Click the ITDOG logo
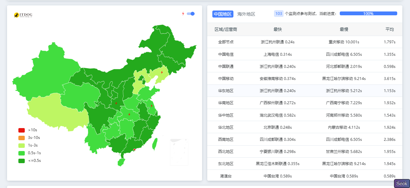The image size is (410, 188). [23, 15]
